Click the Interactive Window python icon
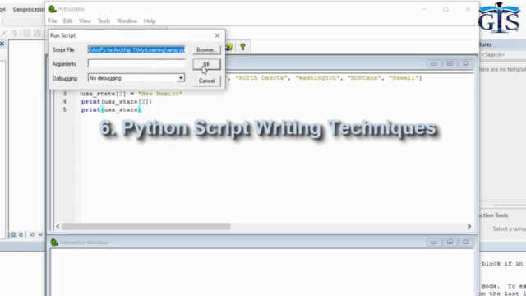This screenshot has height=296, width=526. (54, 243)
